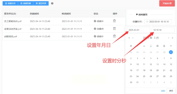Screen dimensions: 177x94
Task: Go to next year with double-right arrow
Action: (172, 38)
